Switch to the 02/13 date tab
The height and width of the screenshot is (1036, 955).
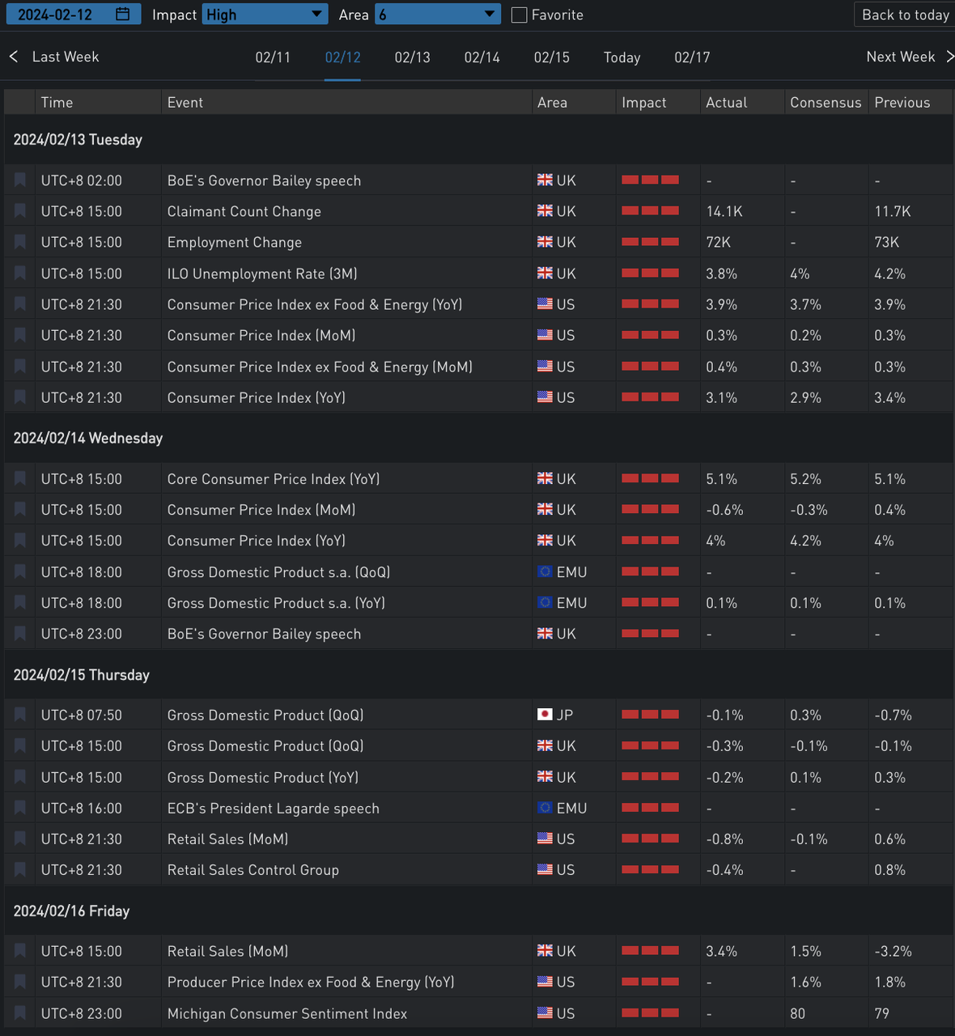click(x=412, y=57)
